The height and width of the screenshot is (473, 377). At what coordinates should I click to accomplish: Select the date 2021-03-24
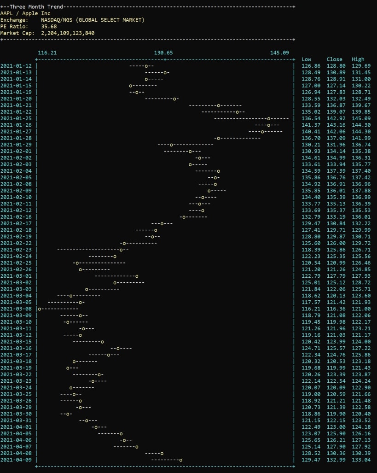(16, 388)
